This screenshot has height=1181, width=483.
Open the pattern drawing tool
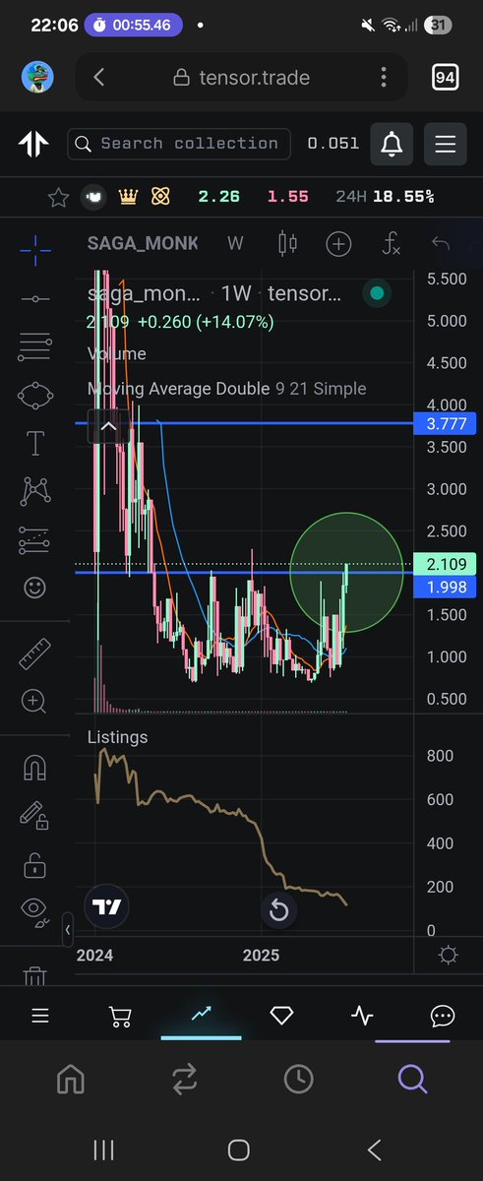pyautogui.click(x=35, y=491)
